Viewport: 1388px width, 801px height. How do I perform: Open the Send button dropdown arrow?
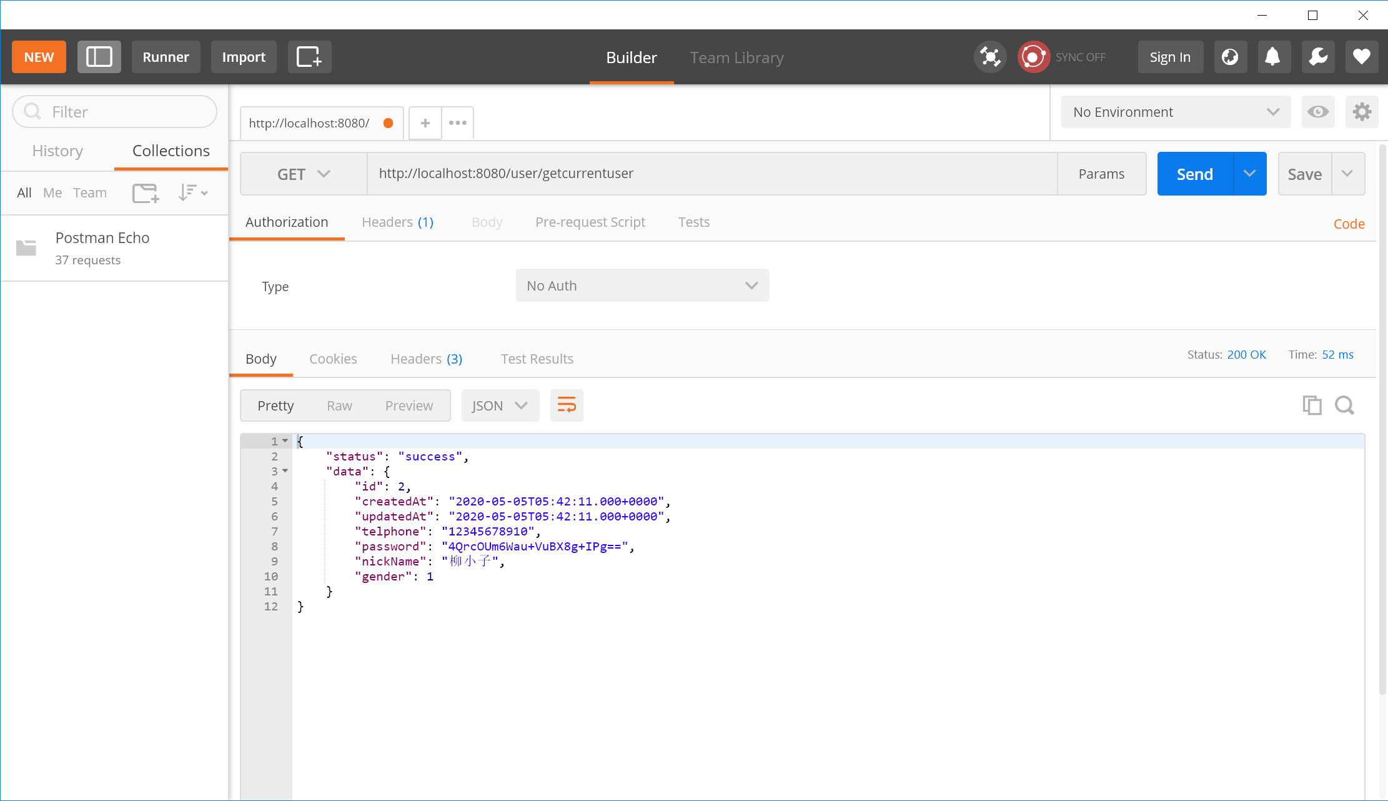pyautogui.click(x=1250, y=174)
